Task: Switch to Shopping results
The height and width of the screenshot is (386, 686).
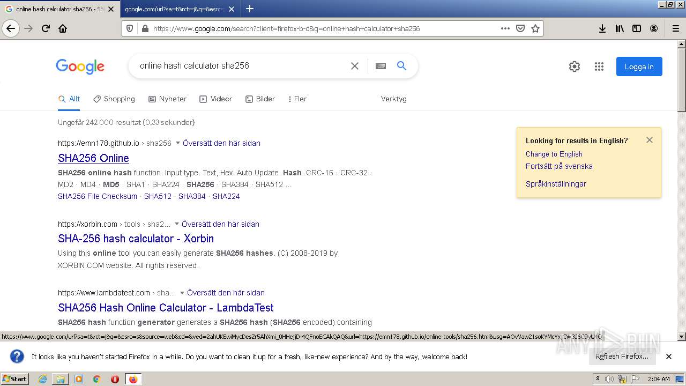Action: 114,99
